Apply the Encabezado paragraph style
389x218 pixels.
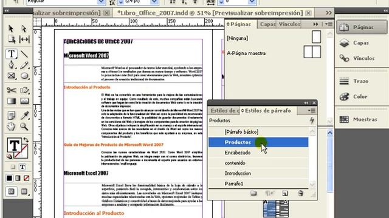pyautogui.click(x=258, y=153)
